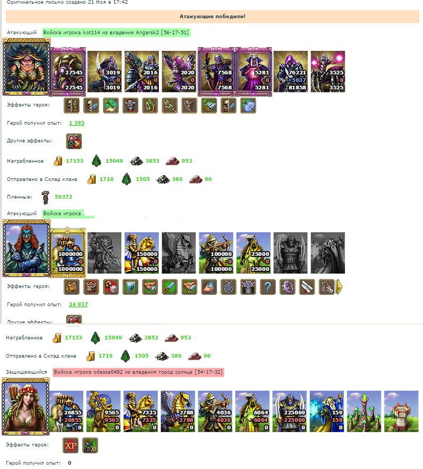The image size is (423, 469).
Task: Click the question mark hero effect icon
Action: (268, 287)
